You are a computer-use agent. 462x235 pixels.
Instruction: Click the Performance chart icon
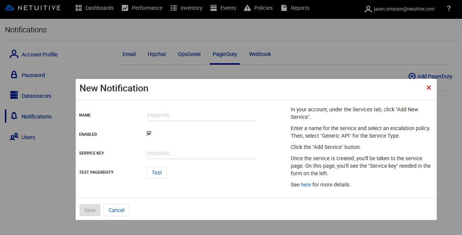pos(125,8)
